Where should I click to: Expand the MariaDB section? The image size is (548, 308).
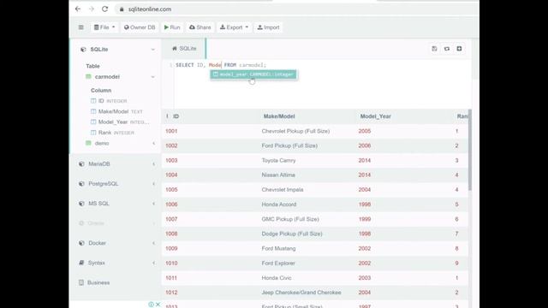pos(153,163)
